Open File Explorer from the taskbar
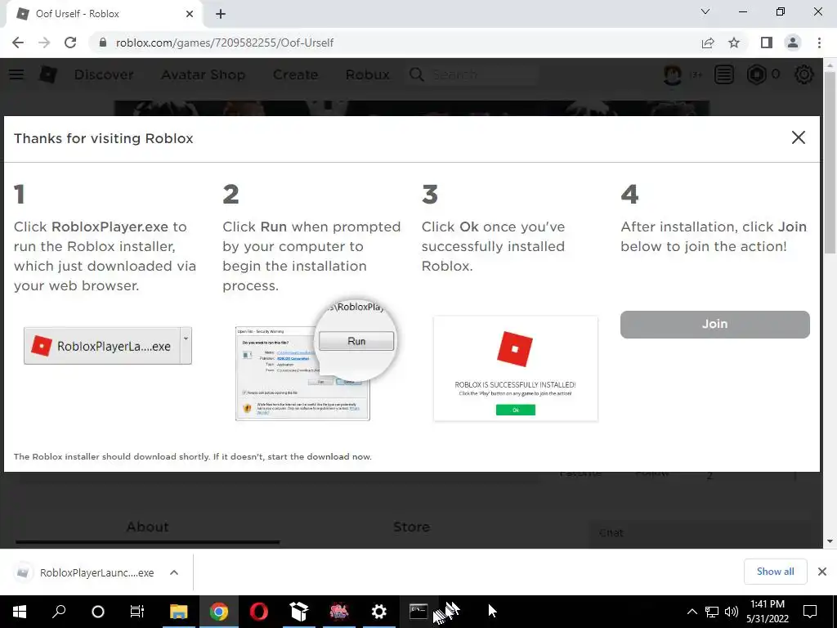 click(x=179, y=612)
